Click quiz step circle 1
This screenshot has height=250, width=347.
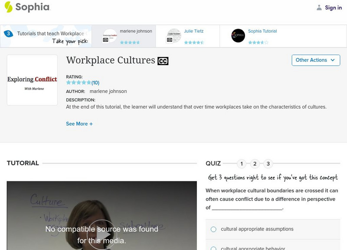tap(242, 164)
